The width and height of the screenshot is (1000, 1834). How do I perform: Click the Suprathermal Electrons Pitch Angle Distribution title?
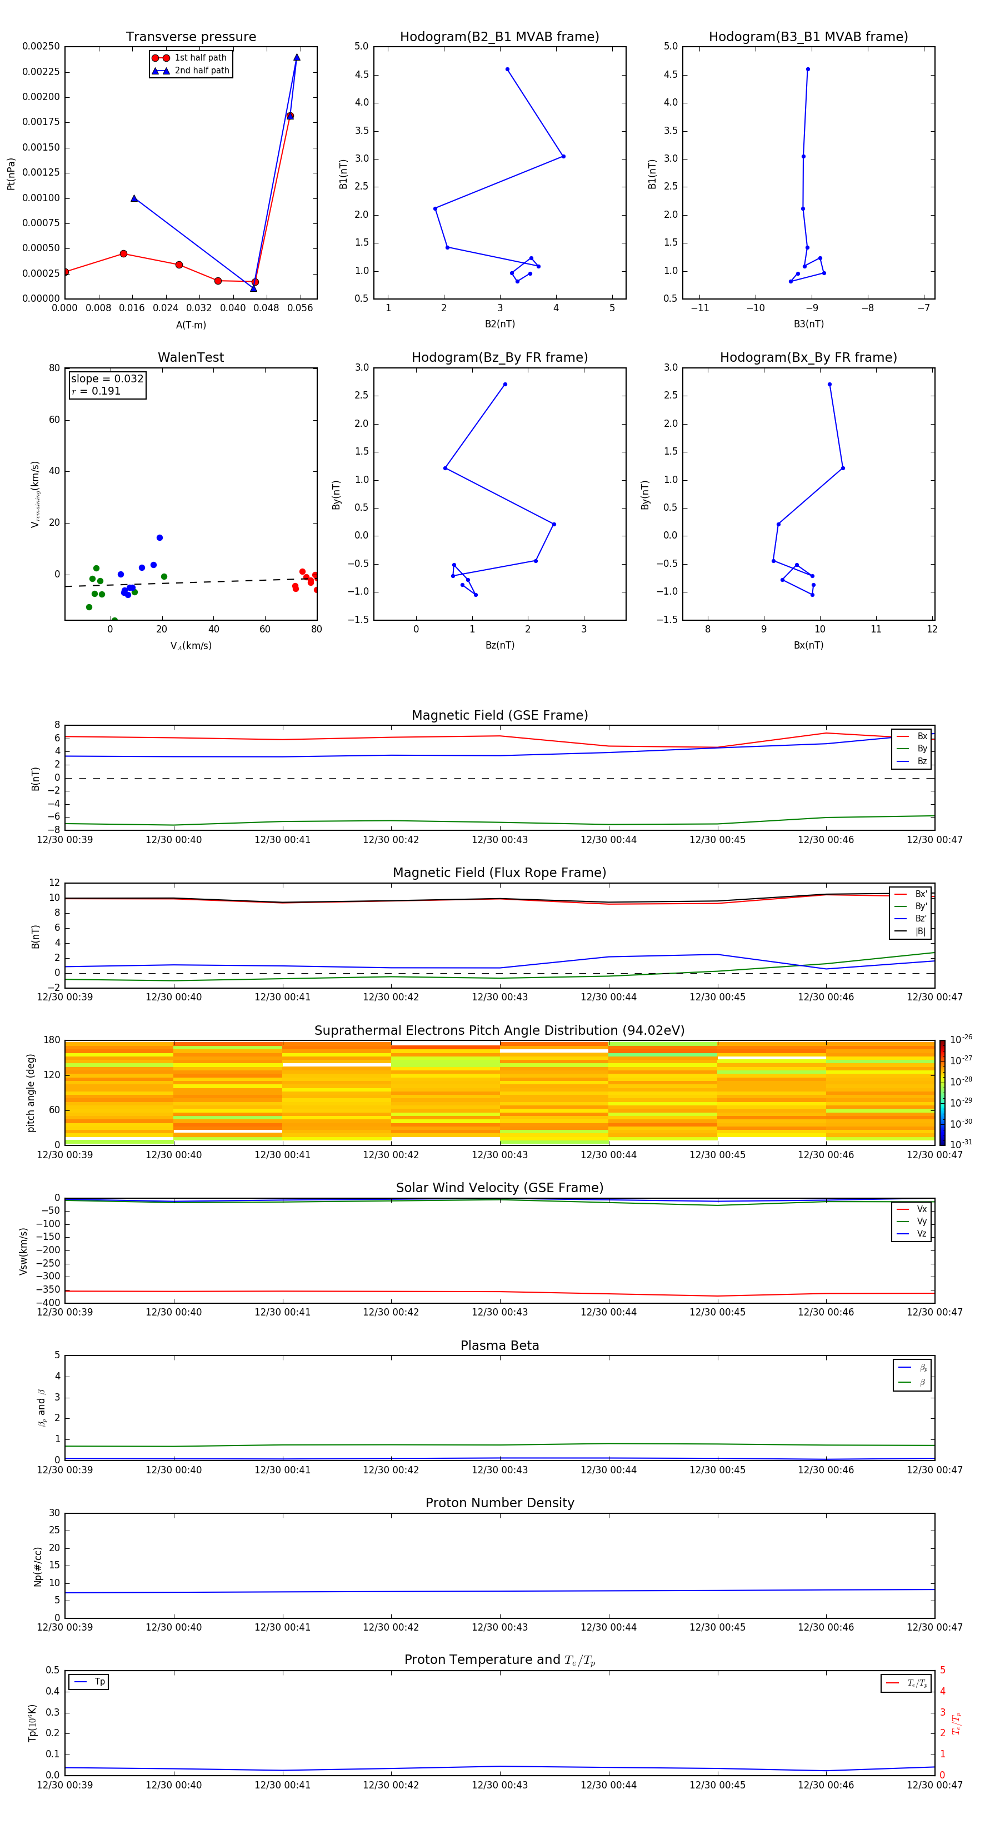click(x=499, y=1030)
